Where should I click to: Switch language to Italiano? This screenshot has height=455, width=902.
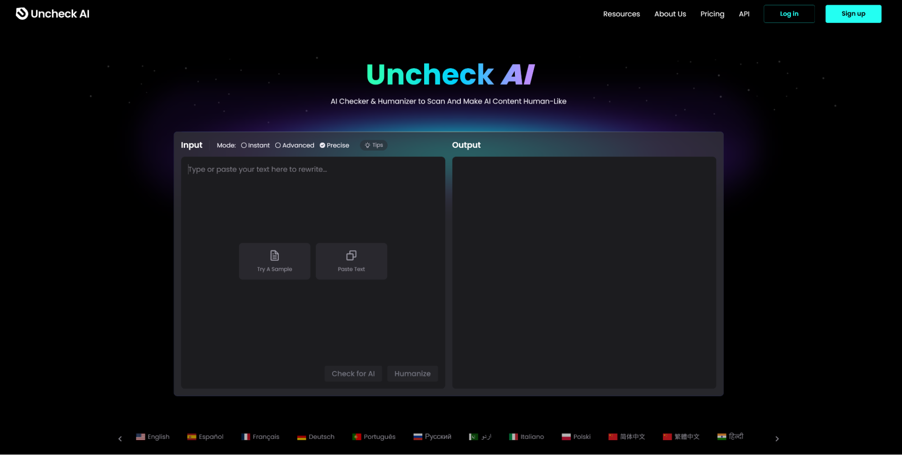527,437
